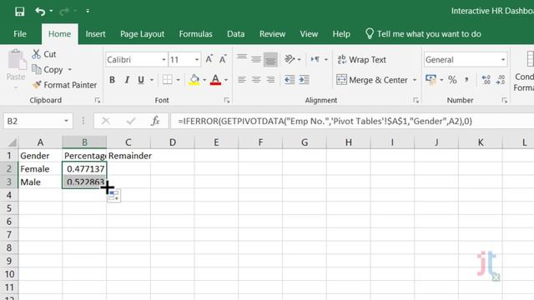
Task: Open Clipboard pane dialog launcher
Action: pyautogui.click(x=98, y=100)
